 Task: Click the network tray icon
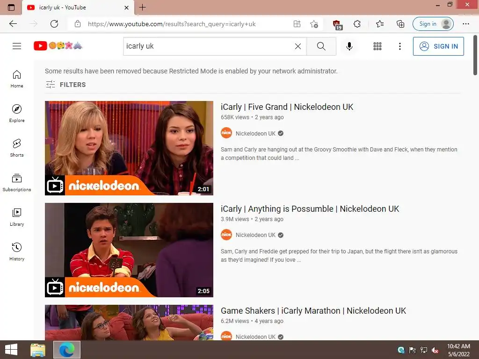click(424, 350)
